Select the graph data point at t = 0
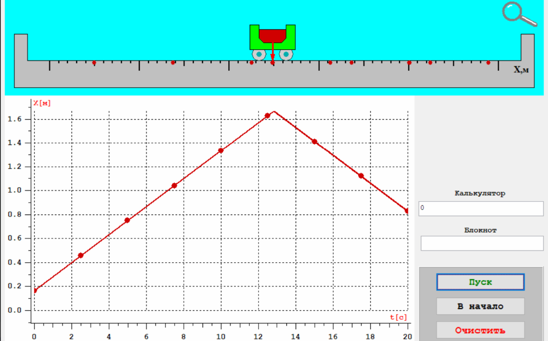 [35, 290]
